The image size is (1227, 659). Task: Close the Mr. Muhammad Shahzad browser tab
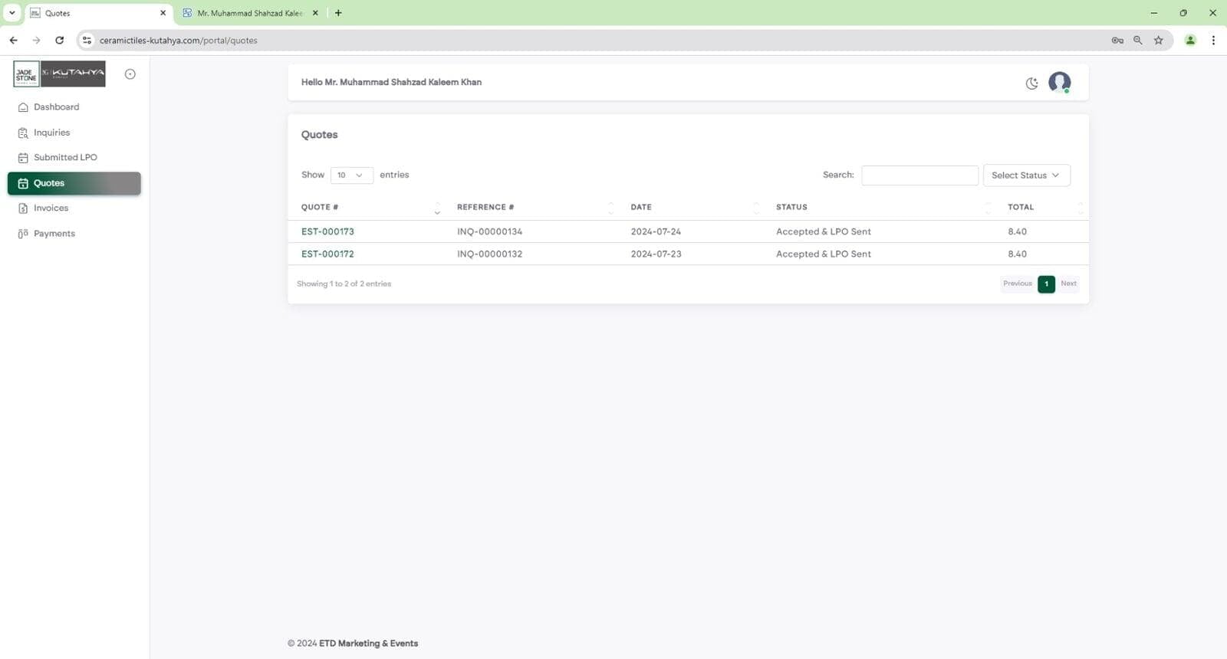[315, 13]
